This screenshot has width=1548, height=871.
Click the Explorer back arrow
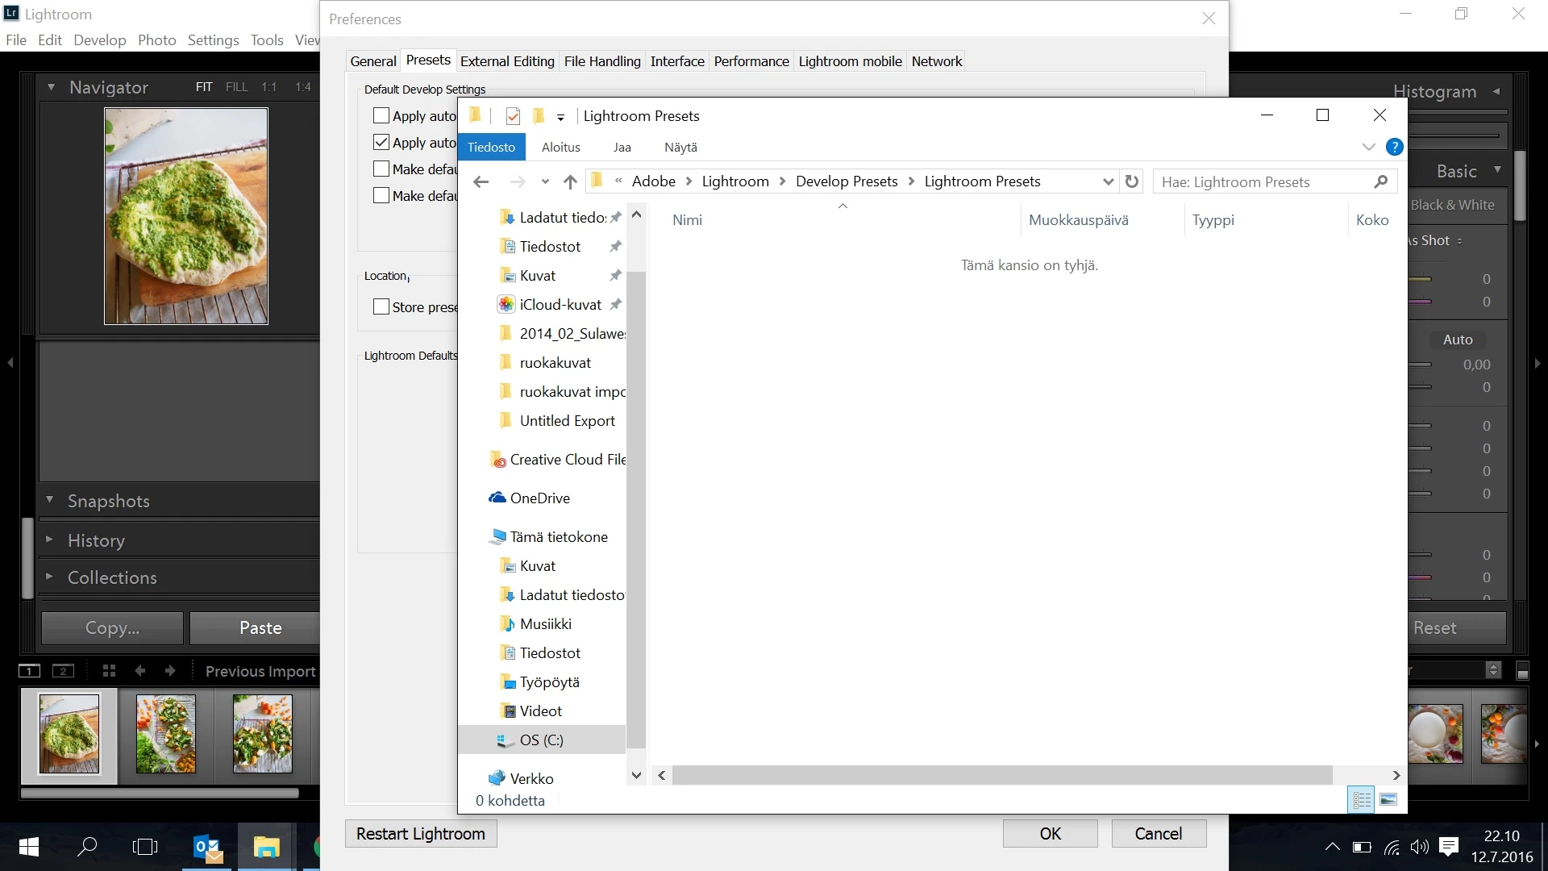(x=481, y=182)
